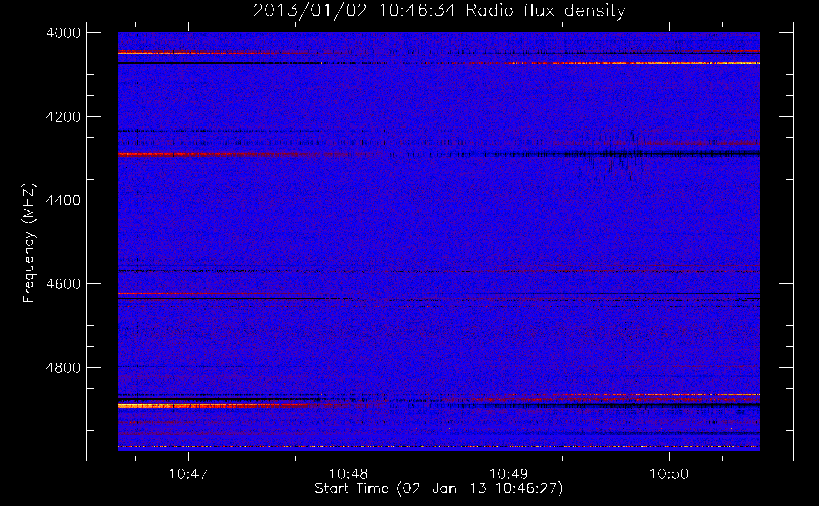Click the 10:47 time tick label

[188, 474]
